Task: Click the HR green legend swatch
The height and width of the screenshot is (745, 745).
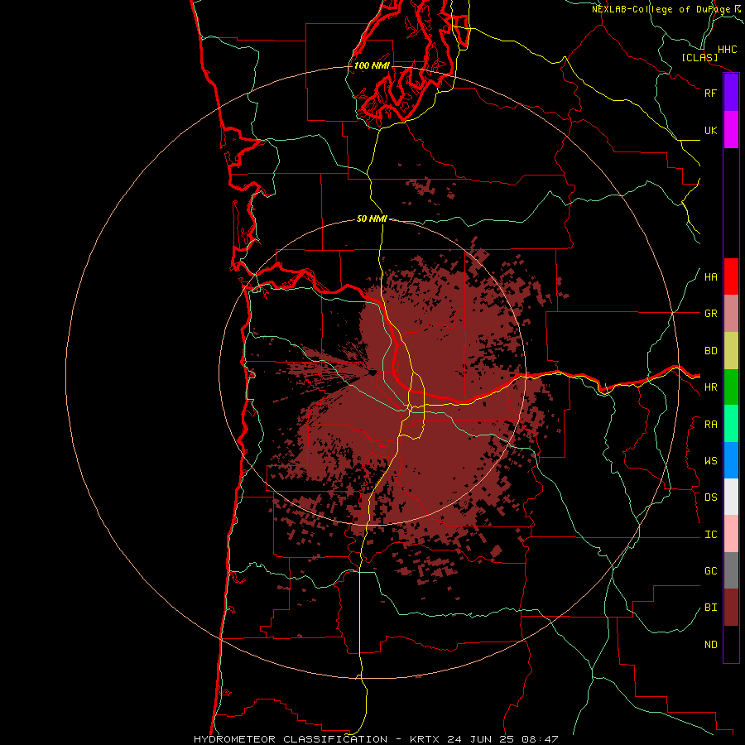Action: click(x=731, y=387)
